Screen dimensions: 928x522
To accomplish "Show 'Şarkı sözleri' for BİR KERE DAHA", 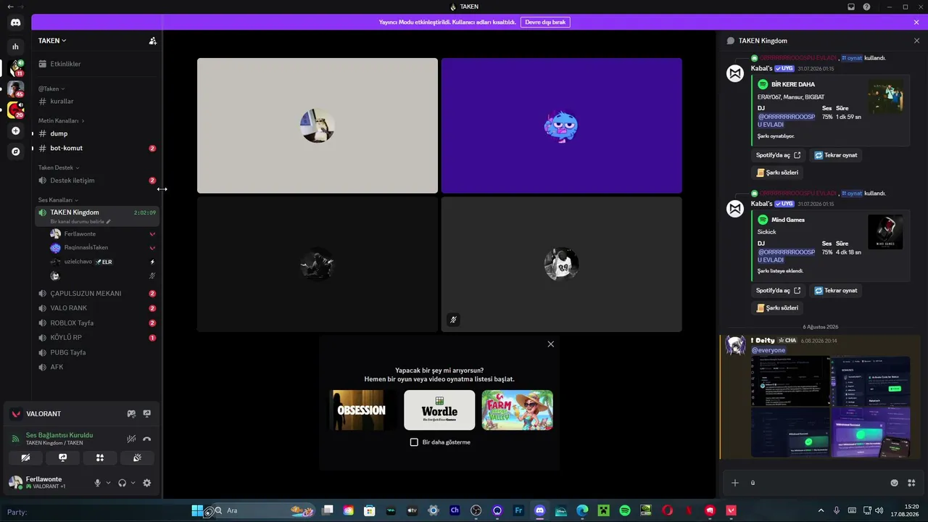I will tap(777, 173).
